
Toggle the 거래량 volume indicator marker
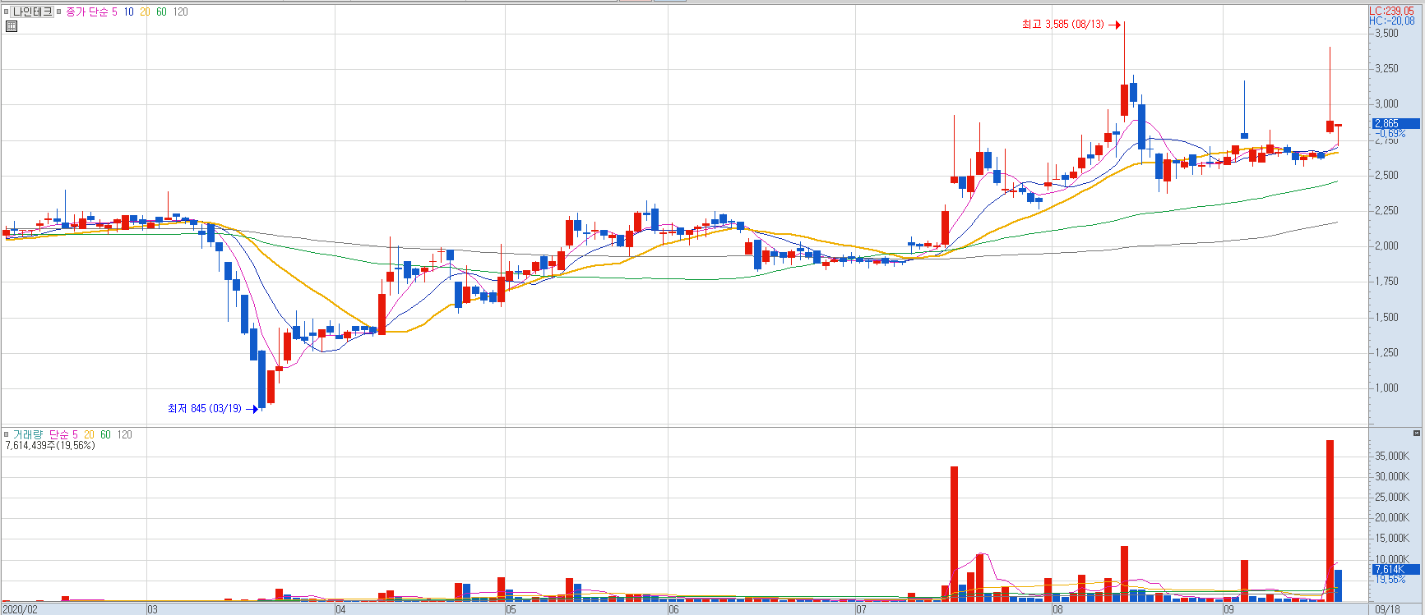click(x=7, y=434)
